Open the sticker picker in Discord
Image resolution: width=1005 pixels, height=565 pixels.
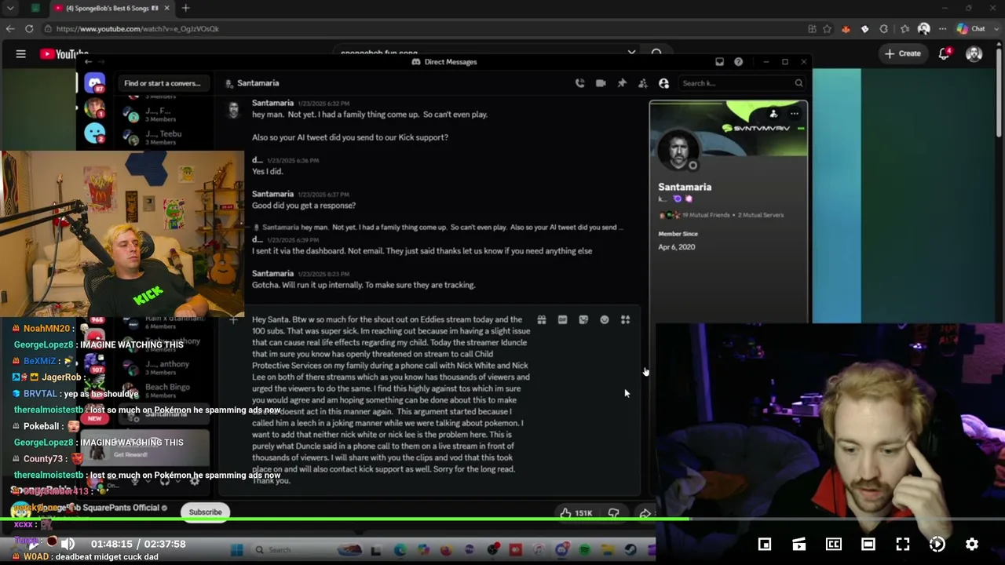click(x=583, y=320)
